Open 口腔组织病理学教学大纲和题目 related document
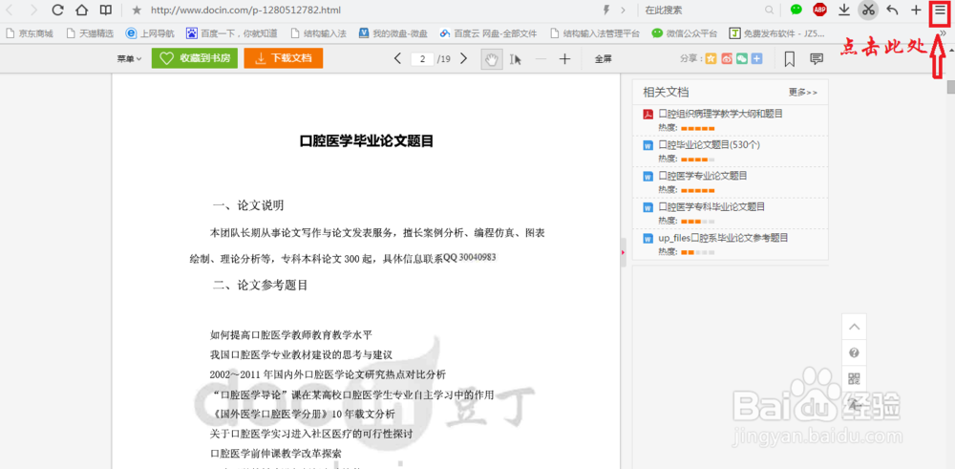Viewport: 955px width, 469px height. [720, 114]
